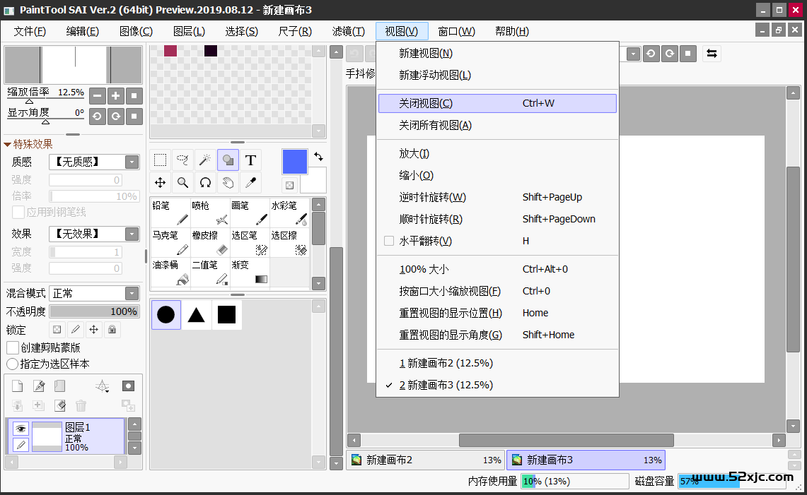The width and height of the screenshot is (807, 495).
Task: Activate the zoom magnifier tool
Action: pos(182,183)
